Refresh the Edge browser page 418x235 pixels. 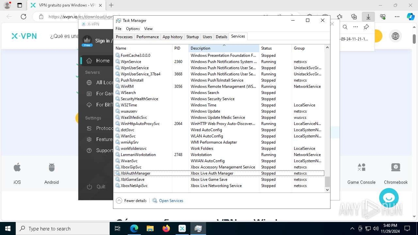click(24, 17)
